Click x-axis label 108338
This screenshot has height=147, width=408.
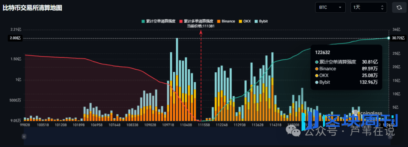132,125
